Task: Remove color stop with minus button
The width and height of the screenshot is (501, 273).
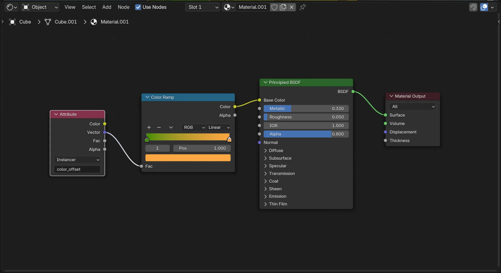Action: [159, 127]
